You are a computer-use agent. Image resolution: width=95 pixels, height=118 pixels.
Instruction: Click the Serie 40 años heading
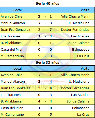[47, 4]
